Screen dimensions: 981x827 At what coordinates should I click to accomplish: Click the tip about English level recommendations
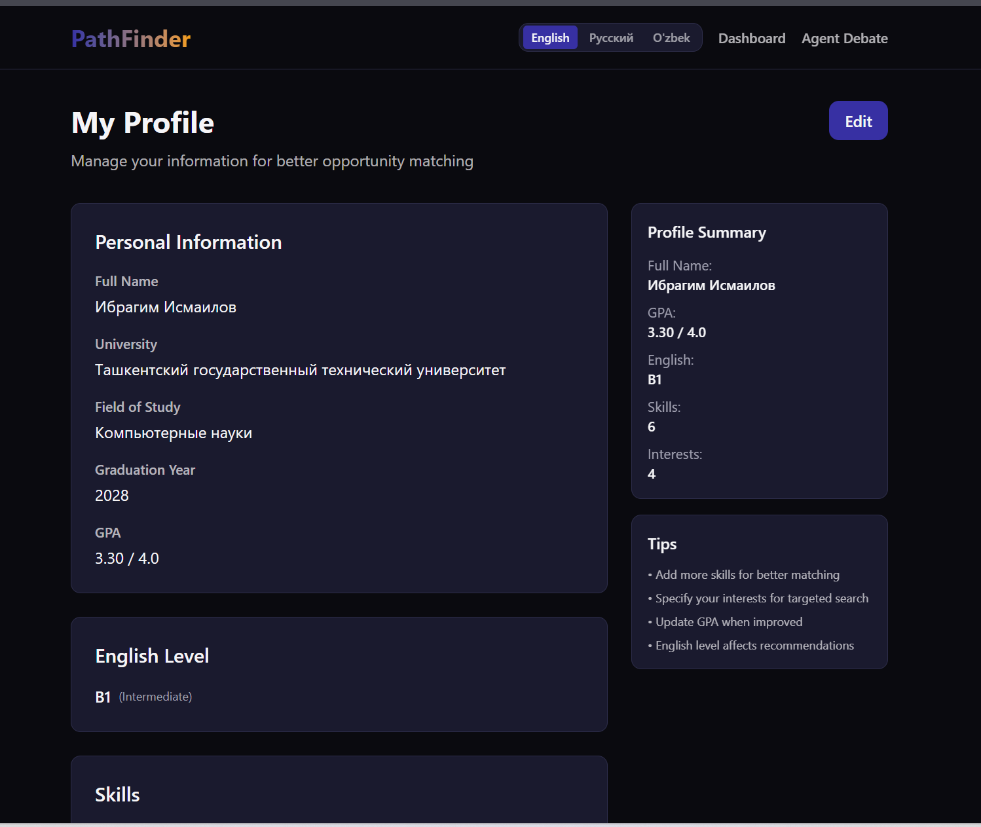(x=751, y=646)
